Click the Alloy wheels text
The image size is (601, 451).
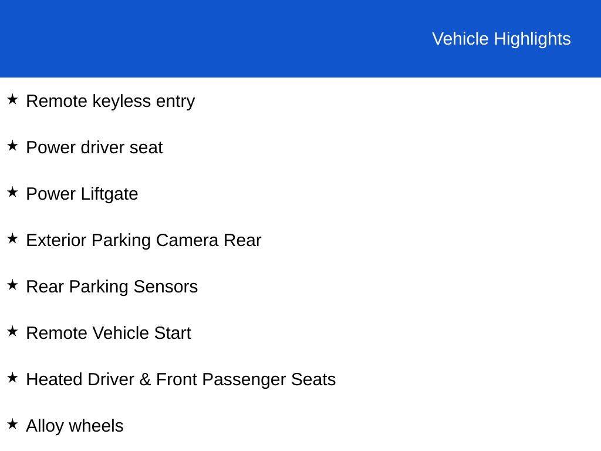click(75, 426)
